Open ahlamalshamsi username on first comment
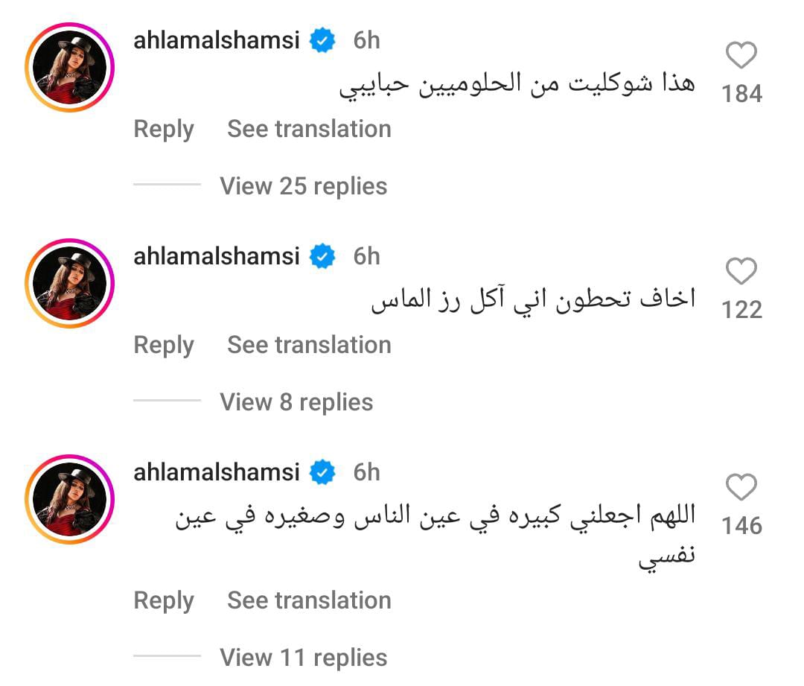The image size is (804, 686). (216, 40)
